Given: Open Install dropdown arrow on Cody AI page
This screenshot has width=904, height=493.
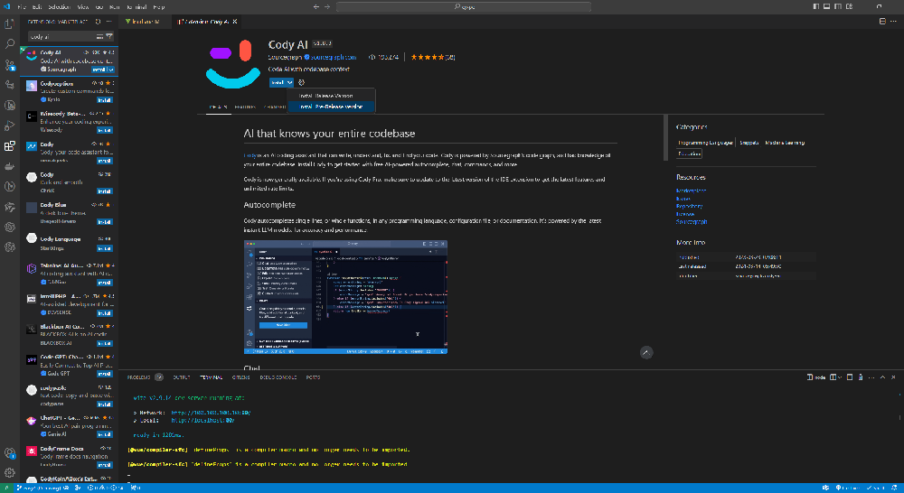Looking at the screenshot, I should click(290, 82).
